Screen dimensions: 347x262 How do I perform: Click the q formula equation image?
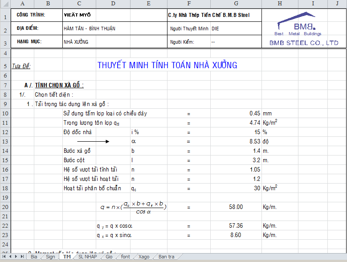click(133, 207)
